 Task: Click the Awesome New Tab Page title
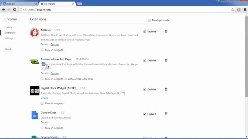pyautogui.click(x=56, y=59)
